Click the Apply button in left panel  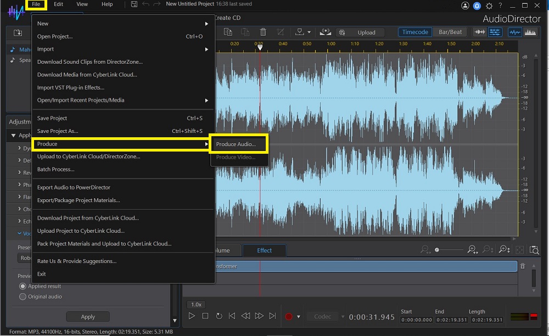[87, 316]
